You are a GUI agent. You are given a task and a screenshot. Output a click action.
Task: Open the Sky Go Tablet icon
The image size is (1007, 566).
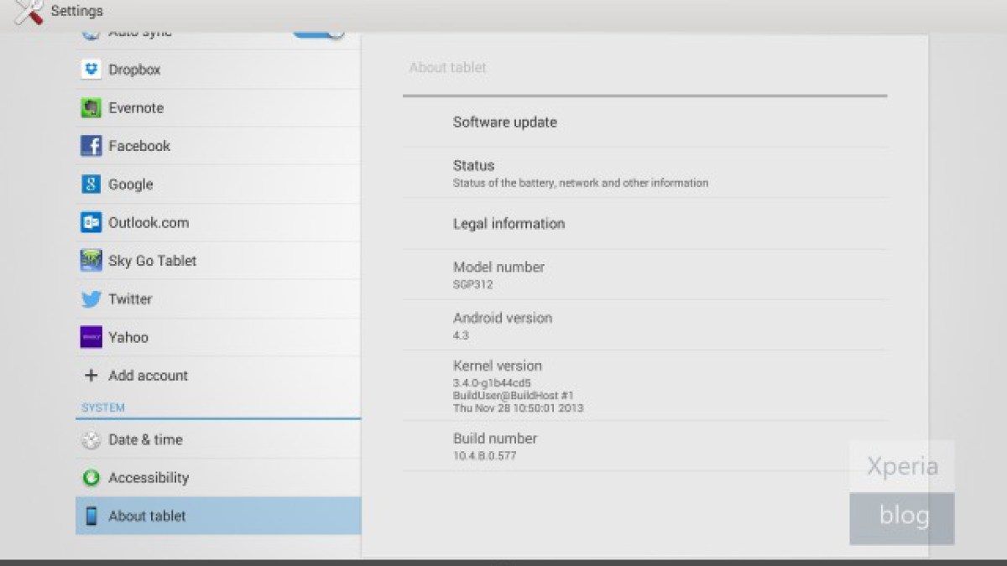point(91,261)
